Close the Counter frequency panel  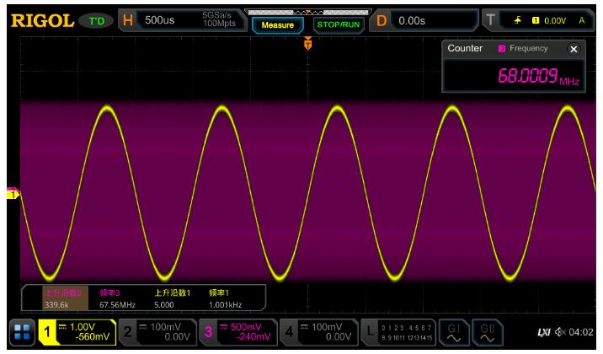pyautogui.click(x=574, y=49)
